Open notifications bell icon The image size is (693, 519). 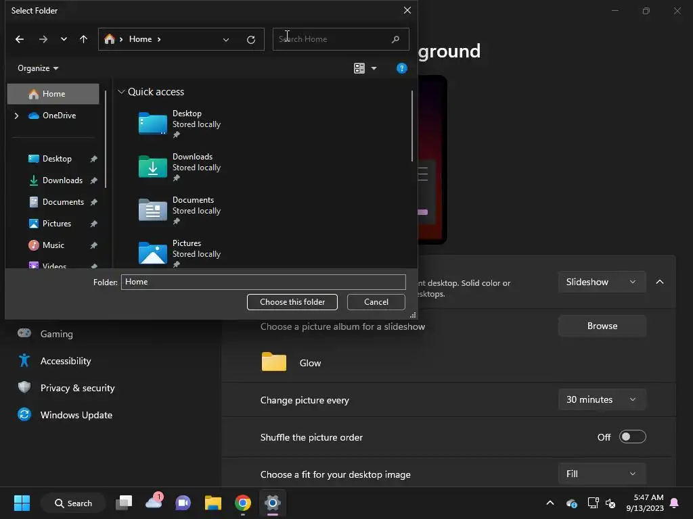click(675, 503)
